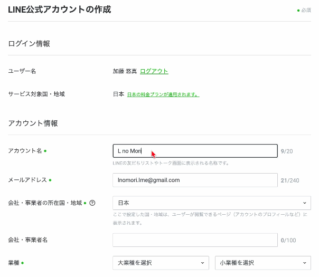Select the メールアドレス input field

tap(195, 180)
